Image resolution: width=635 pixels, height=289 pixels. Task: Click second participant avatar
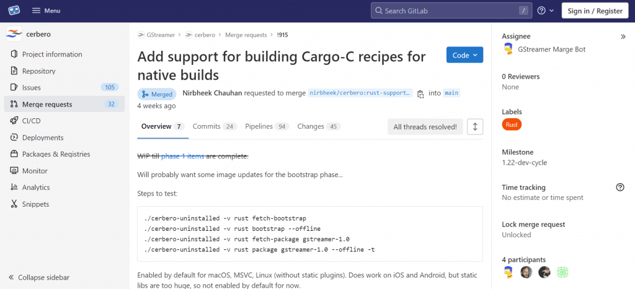coord(526,272)
